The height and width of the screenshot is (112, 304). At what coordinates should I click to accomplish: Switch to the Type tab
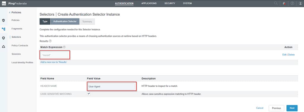(x=45, y=22)
